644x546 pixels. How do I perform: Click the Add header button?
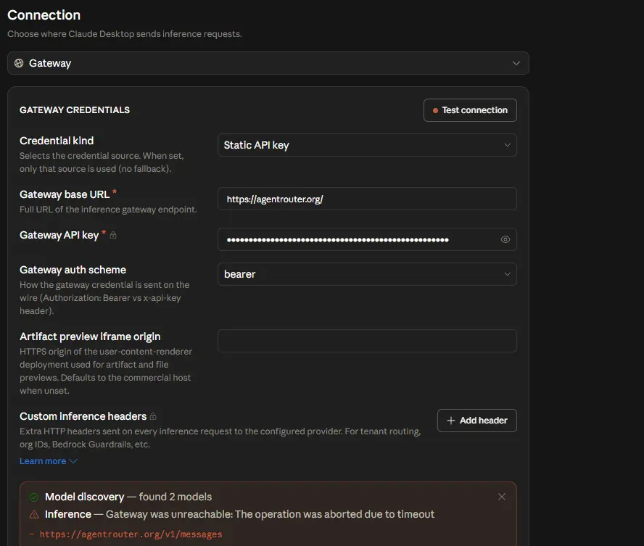pyautogui.click(x=477, y=421)
